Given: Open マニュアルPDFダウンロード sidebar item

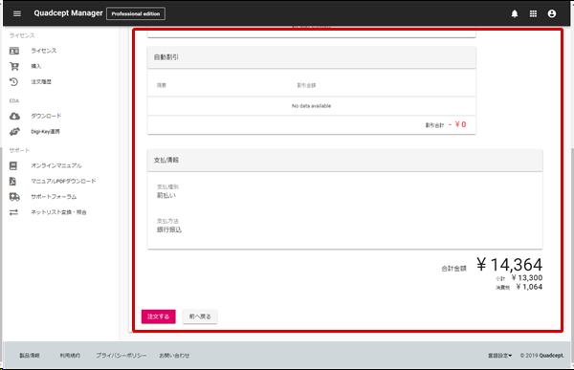Looking at the screenshot, I should click(63, 181).
